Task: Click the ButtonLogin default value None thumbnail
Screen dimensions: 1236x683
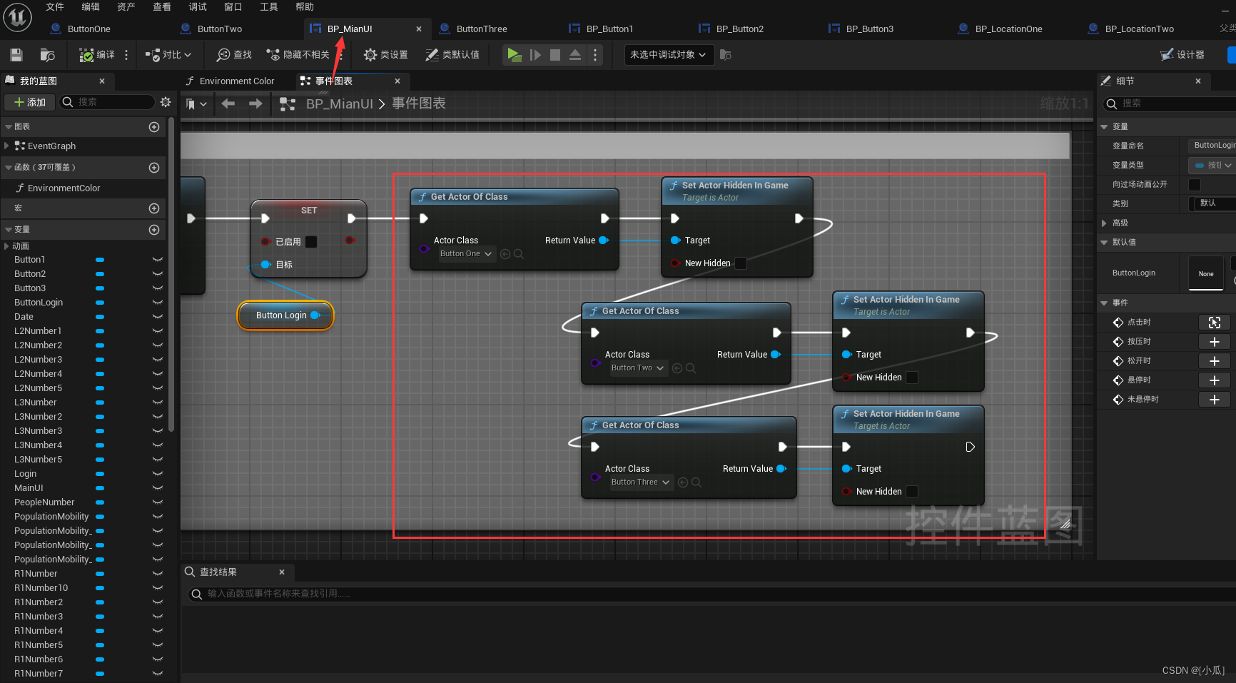Action: click(1206, 273)
